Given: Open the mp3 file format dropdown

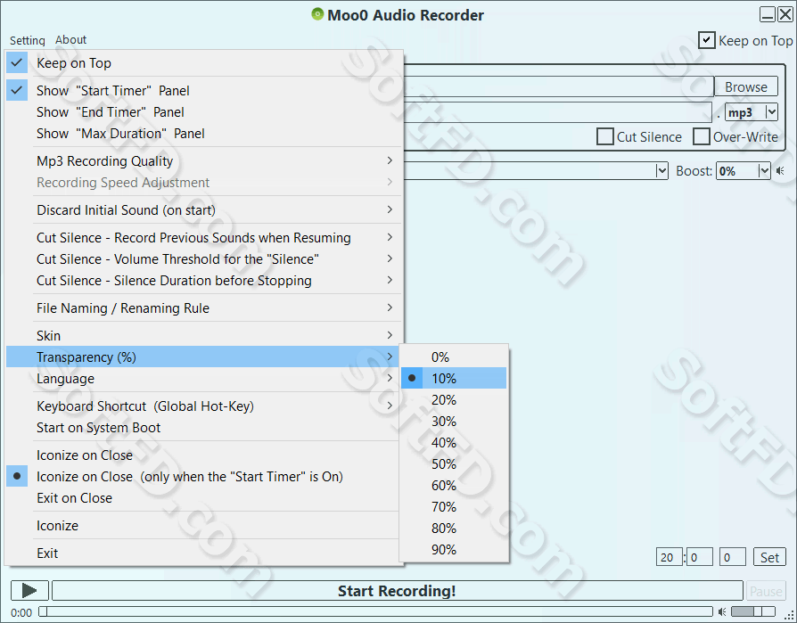Looking at the screenshot, I should tap(771, 111).
